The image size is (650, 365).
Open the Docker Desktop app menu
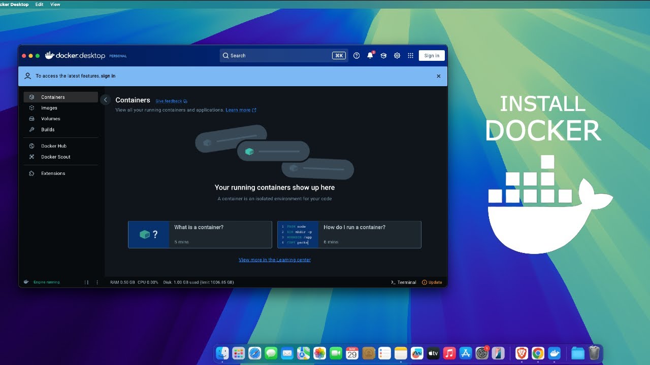15,4
